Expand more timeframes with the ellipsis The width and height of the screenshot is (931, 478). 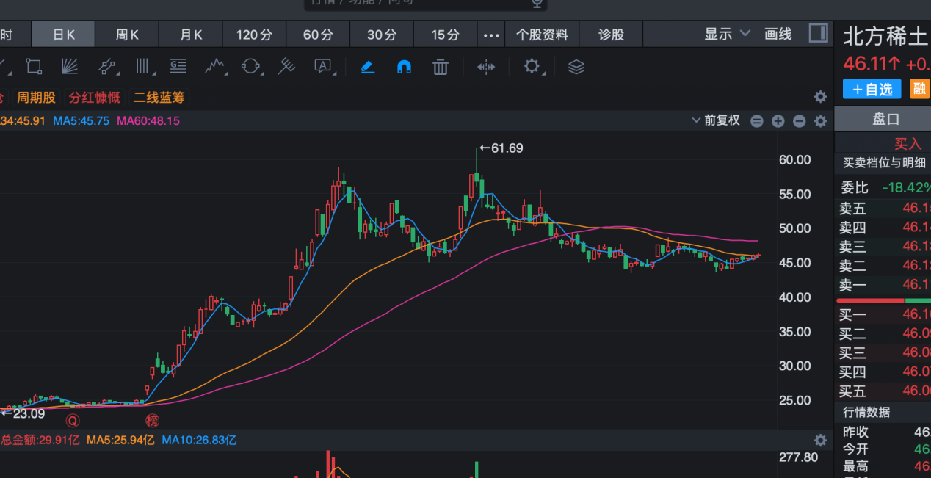click(x=491, y=35)
